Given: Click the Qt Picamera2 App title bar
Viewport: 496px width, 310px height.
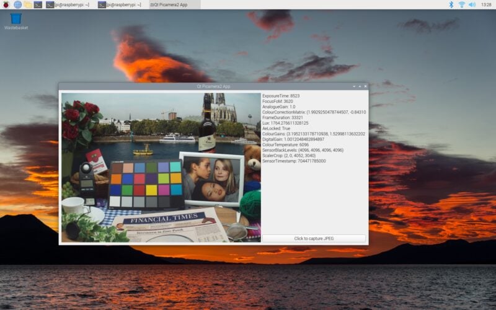Looking at the screenshot, I should tap(213, 86).
